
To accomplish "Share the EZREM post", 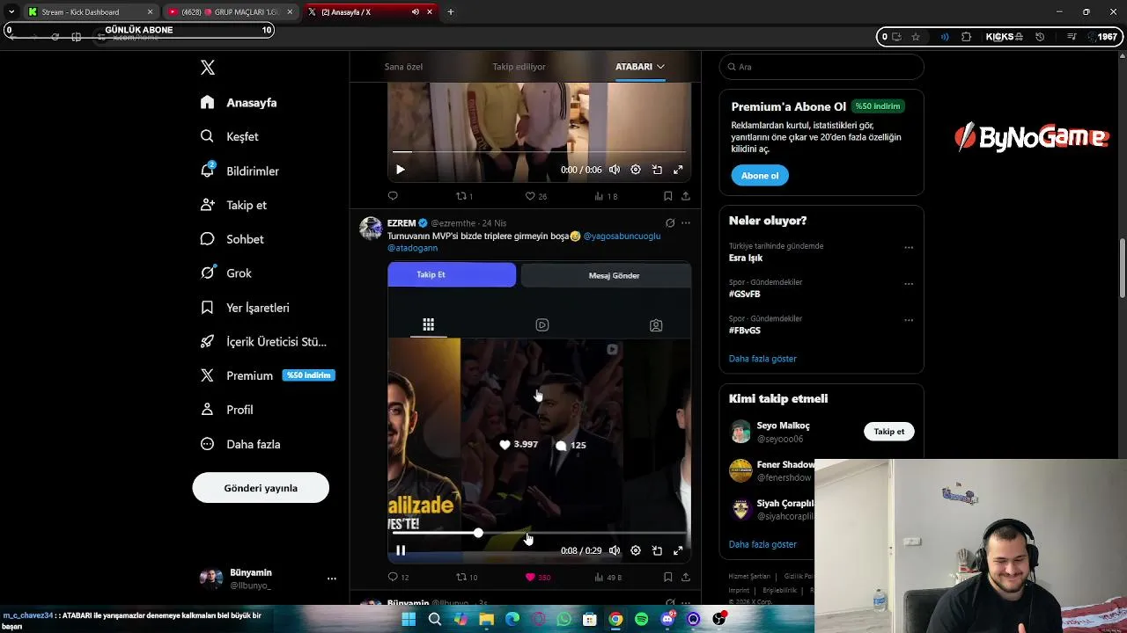I will pyautogui.click(x=685, y=578).
